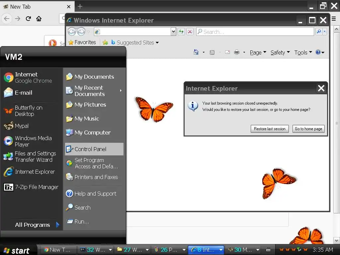Open 8 Int... Internet Explorer taskbar group
The height and width of the screenshot is (255, 340).
(206, 250)
